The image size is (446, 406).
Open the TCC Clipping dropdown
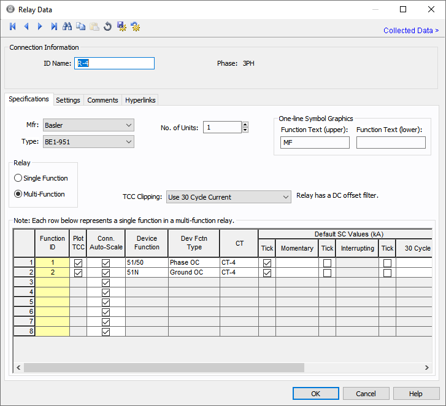228,197
